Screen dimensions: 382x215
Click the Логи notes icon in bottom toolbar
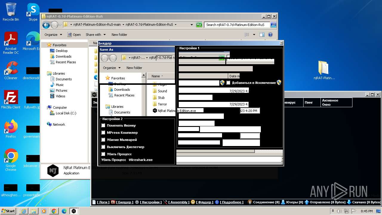pyautogui.click(x=94, y=202)
